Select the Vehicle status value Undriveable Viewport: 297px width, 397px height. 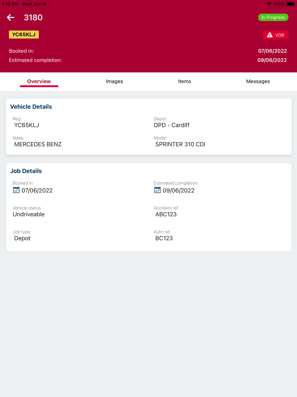(x=29, y=214)
